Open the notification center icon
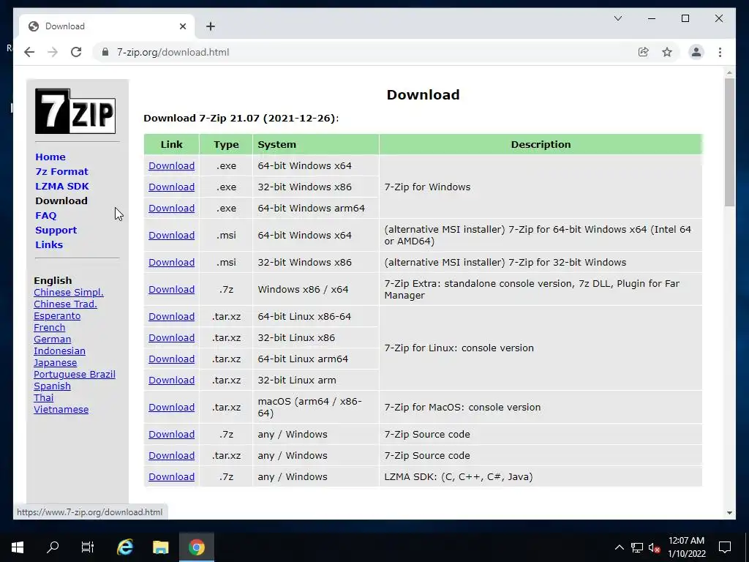Viewport: 749px width, 562px height. click(725, 547)
